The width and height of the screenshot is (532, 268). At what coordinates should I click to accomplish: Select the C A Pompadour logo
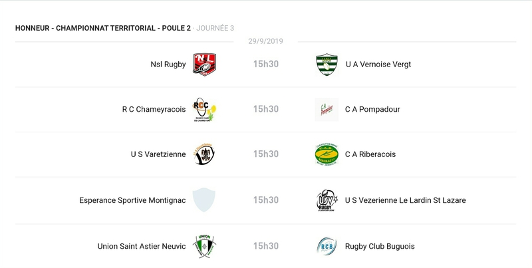click(x=327, y=109)
